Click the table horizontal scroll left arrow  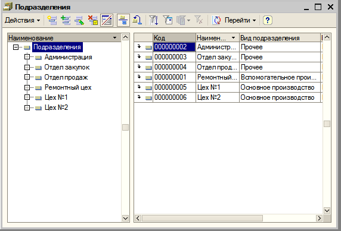click(x=138, y=218)
